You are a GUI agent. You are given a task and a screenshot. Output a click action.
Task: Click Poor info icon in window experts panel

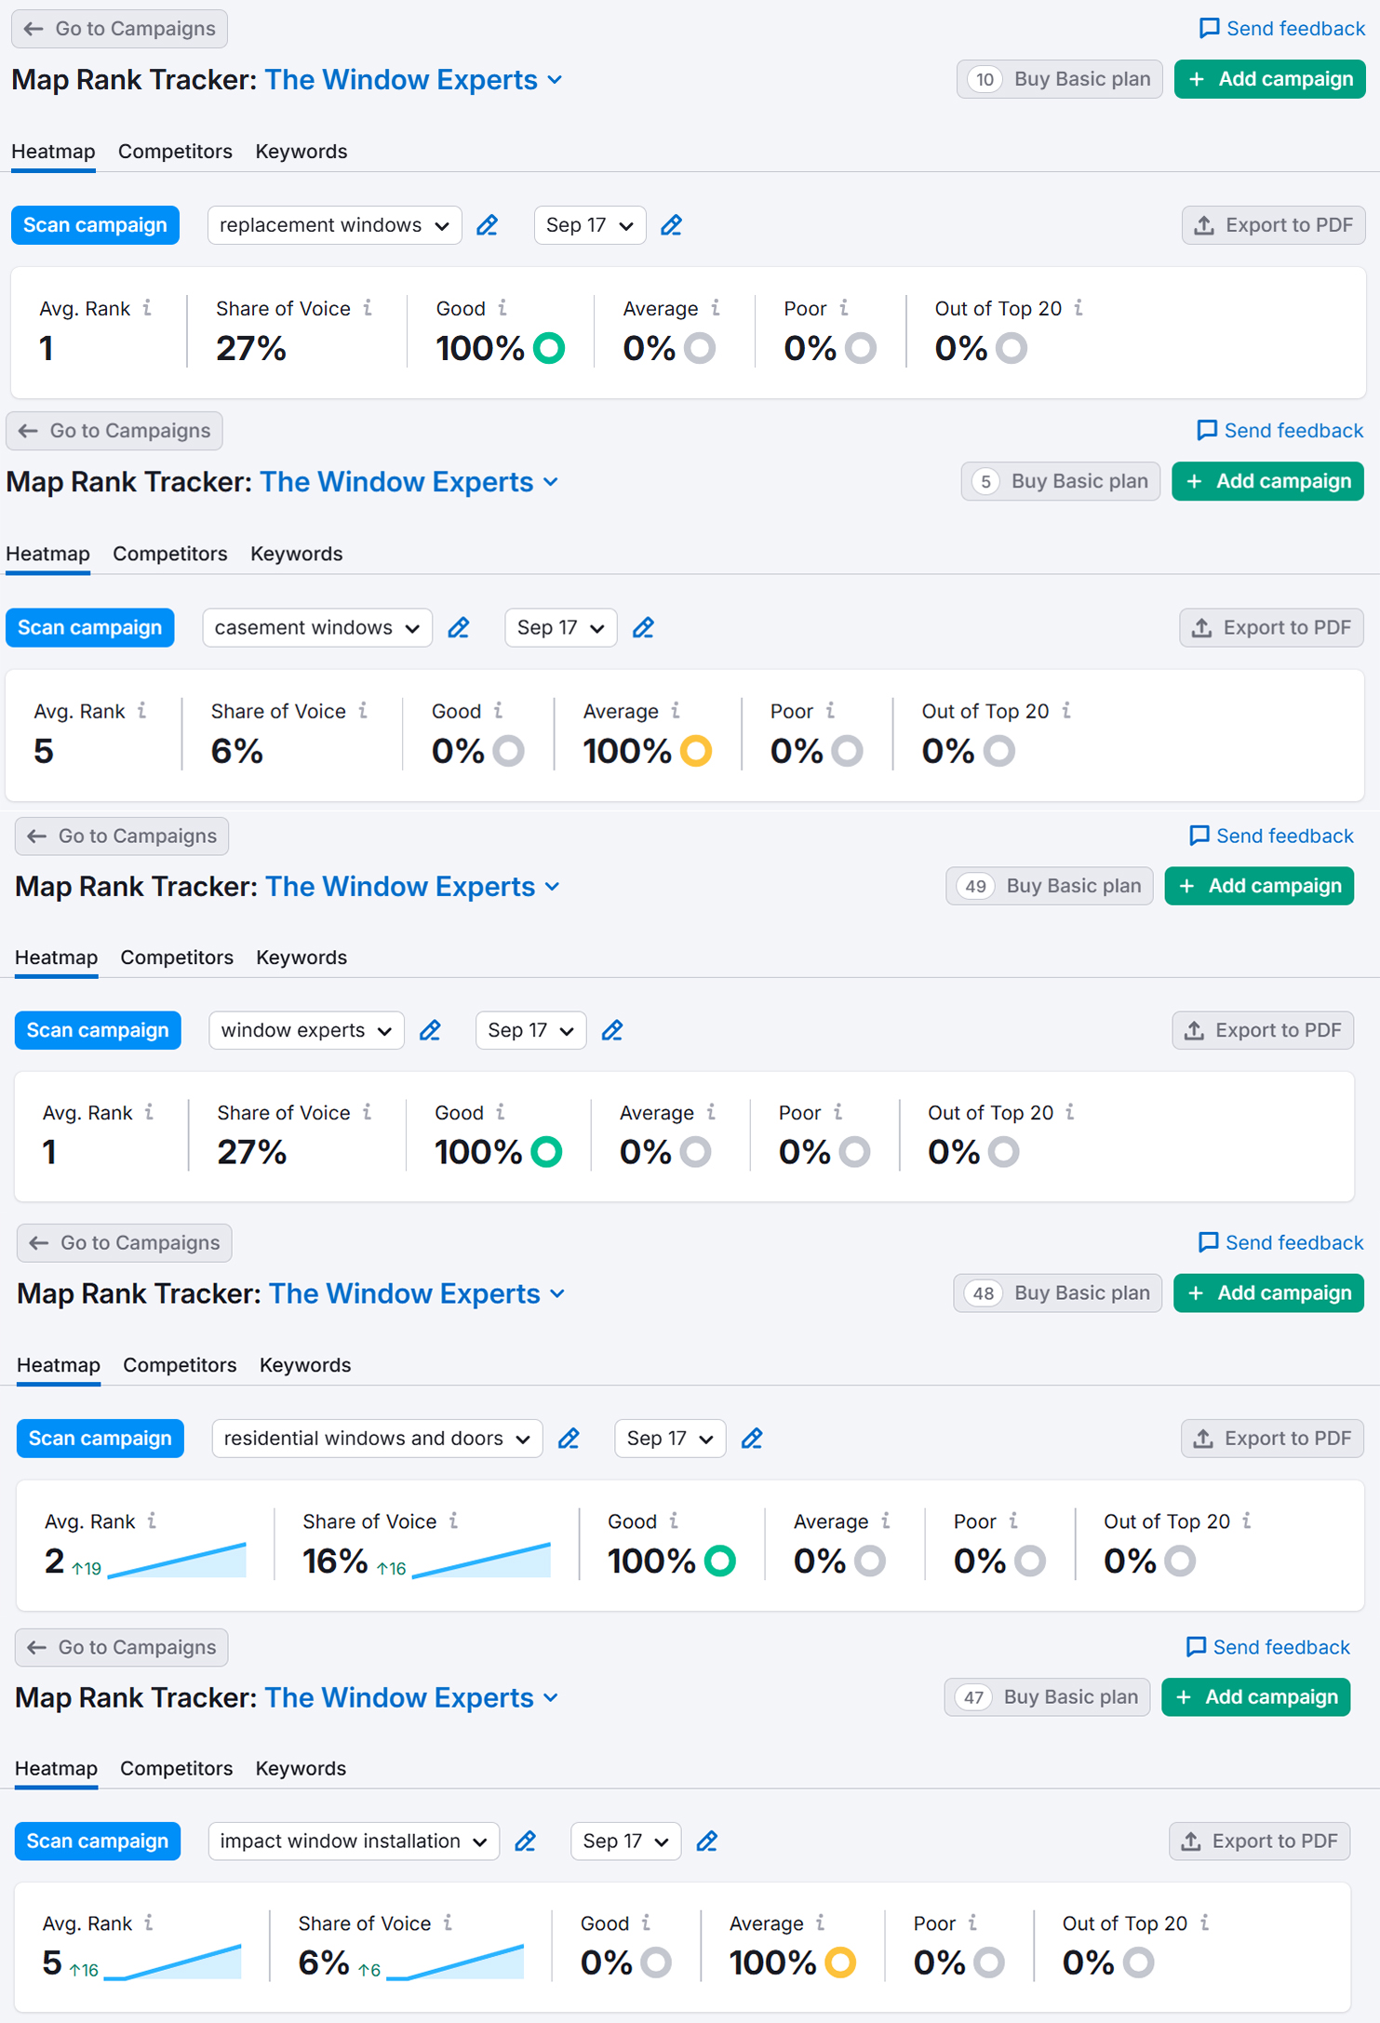click(x=838, y=1112)
